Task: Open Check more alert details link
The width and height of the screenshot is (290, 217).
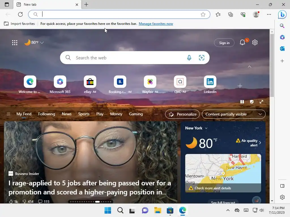Action: [x=213, y=188]
